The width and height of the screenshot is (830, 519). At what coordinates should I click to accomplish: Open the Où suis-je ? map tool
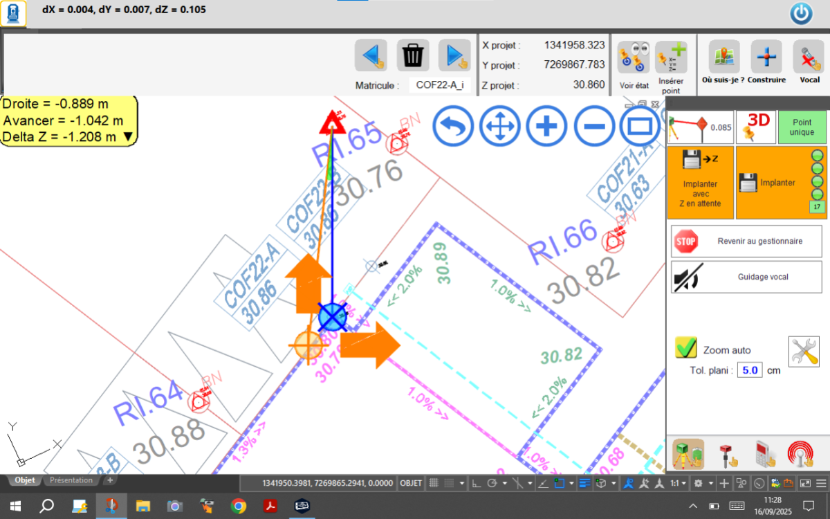point(723,58)
